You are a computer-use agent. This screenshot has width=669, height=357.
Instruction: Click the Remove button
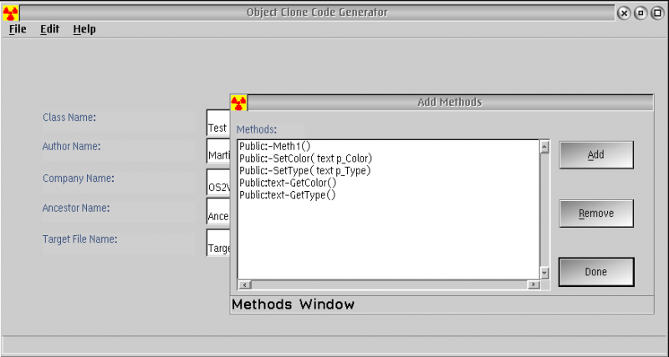coord(596,214)
